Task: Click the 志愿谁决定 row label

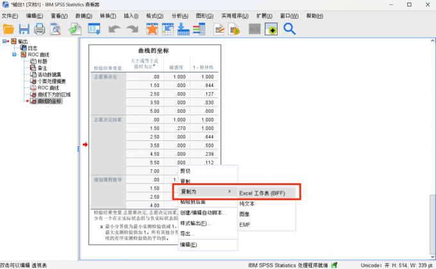Action: (105, 77)
